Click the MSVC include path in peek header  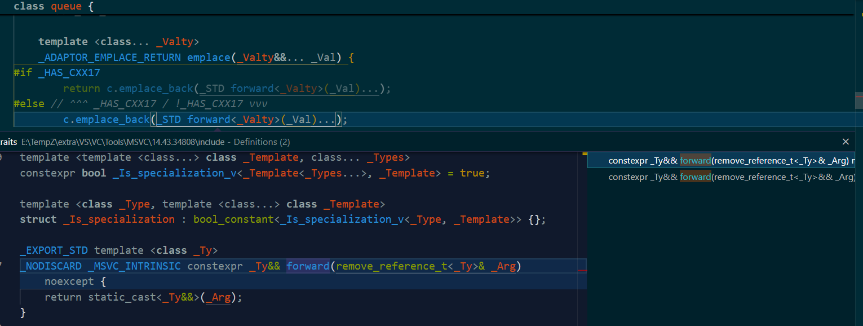[x=123, y=142]
